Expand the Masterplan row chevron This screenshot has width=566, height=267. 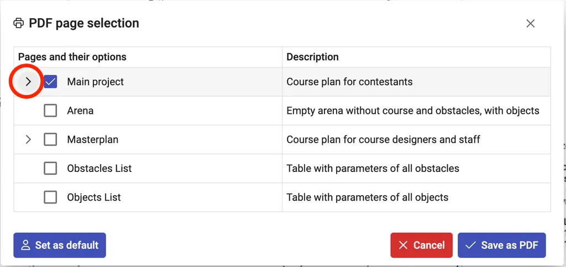pos(28,140)
